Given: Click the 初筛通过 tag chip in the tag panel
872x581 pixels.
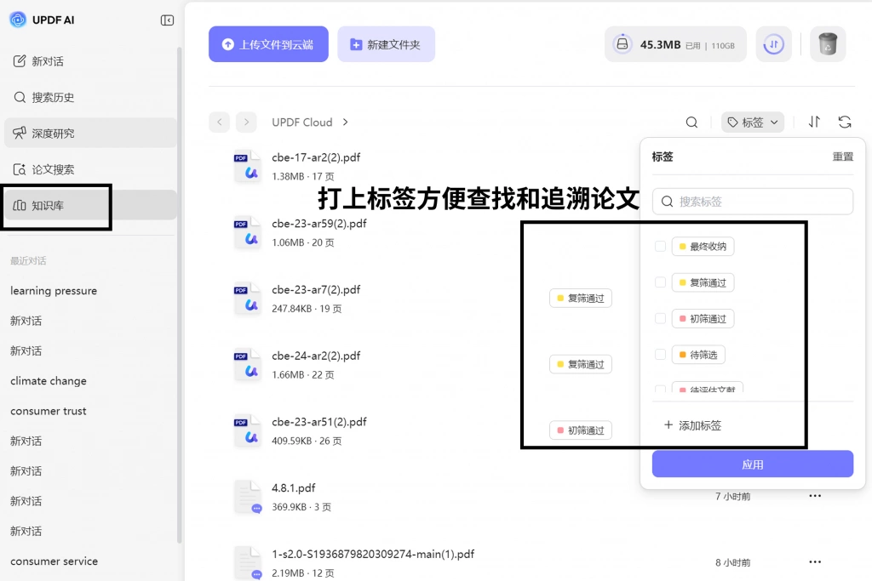Looking at the screenshot, I should click(x=703, y=318).
